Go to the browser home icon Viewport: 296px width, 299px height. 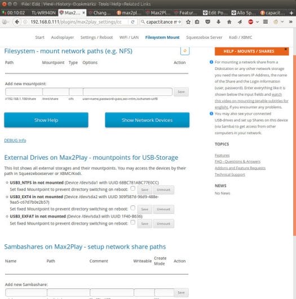[x=229, y=22]
